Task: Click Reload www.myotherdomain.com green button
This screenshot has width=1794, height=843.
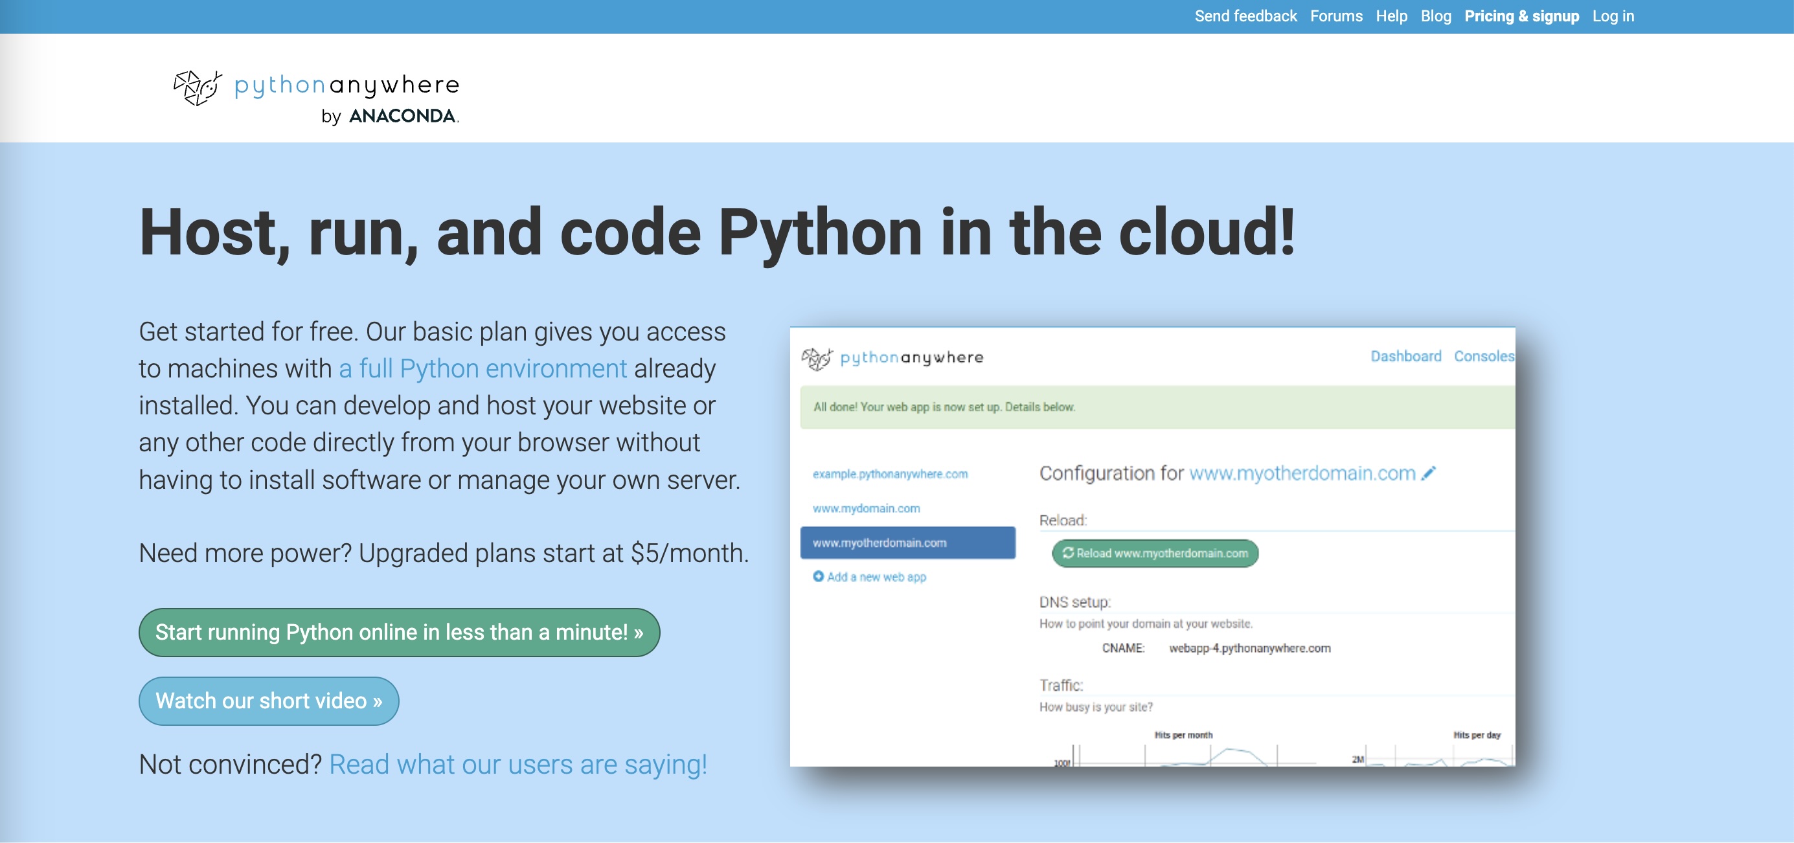Action: point(1155,553)
